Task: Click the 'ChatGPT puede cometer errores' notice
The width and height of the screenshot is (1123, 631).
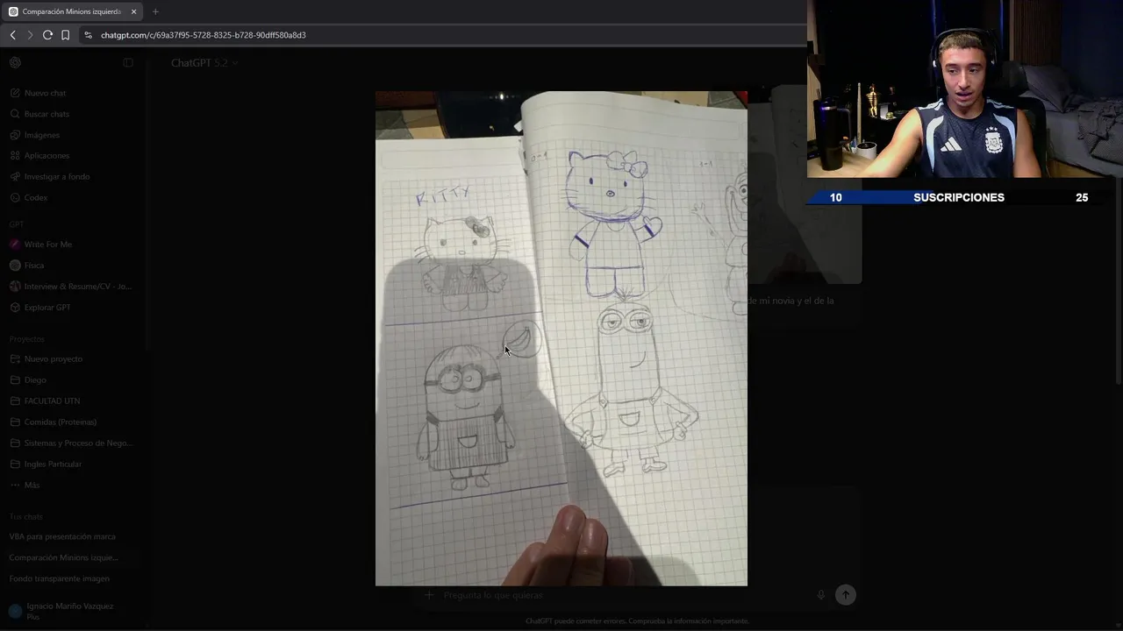Action: coord(637,621)
